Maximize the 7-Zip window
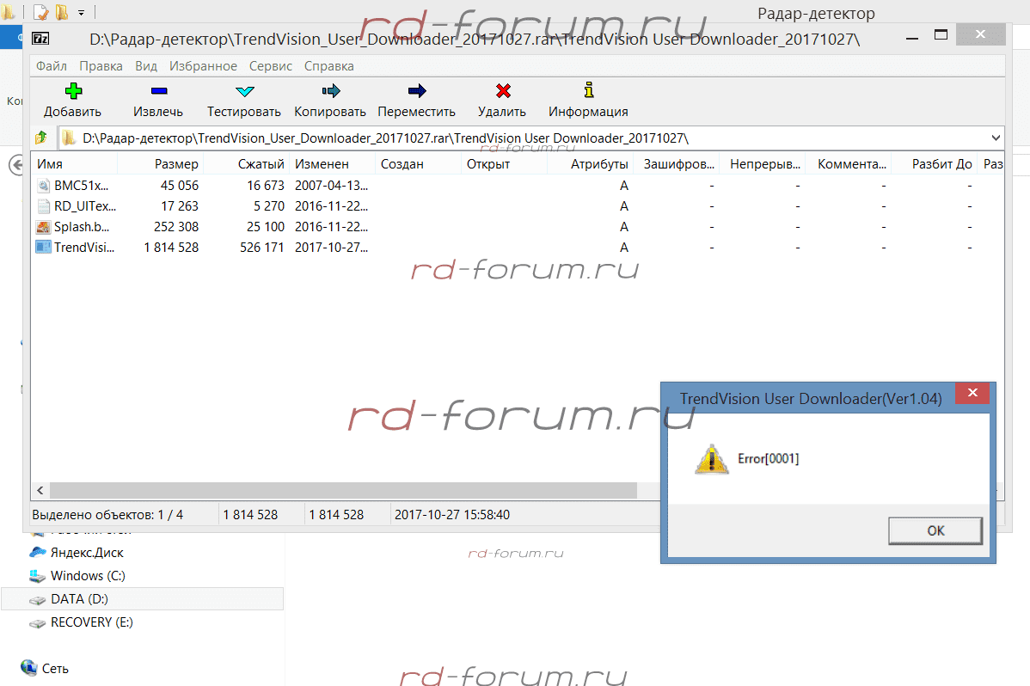 point(941,35)
